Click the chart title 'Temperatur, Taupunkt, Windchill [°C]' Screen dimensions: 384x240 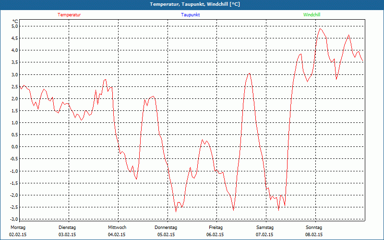click(x=195, y=4)
